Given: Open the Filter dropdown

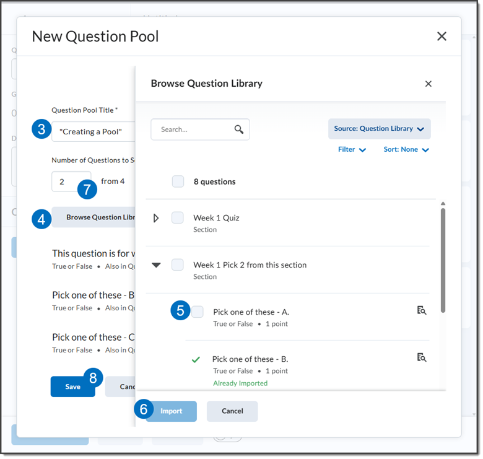Looking at the screenshot, I should [352, 150].
